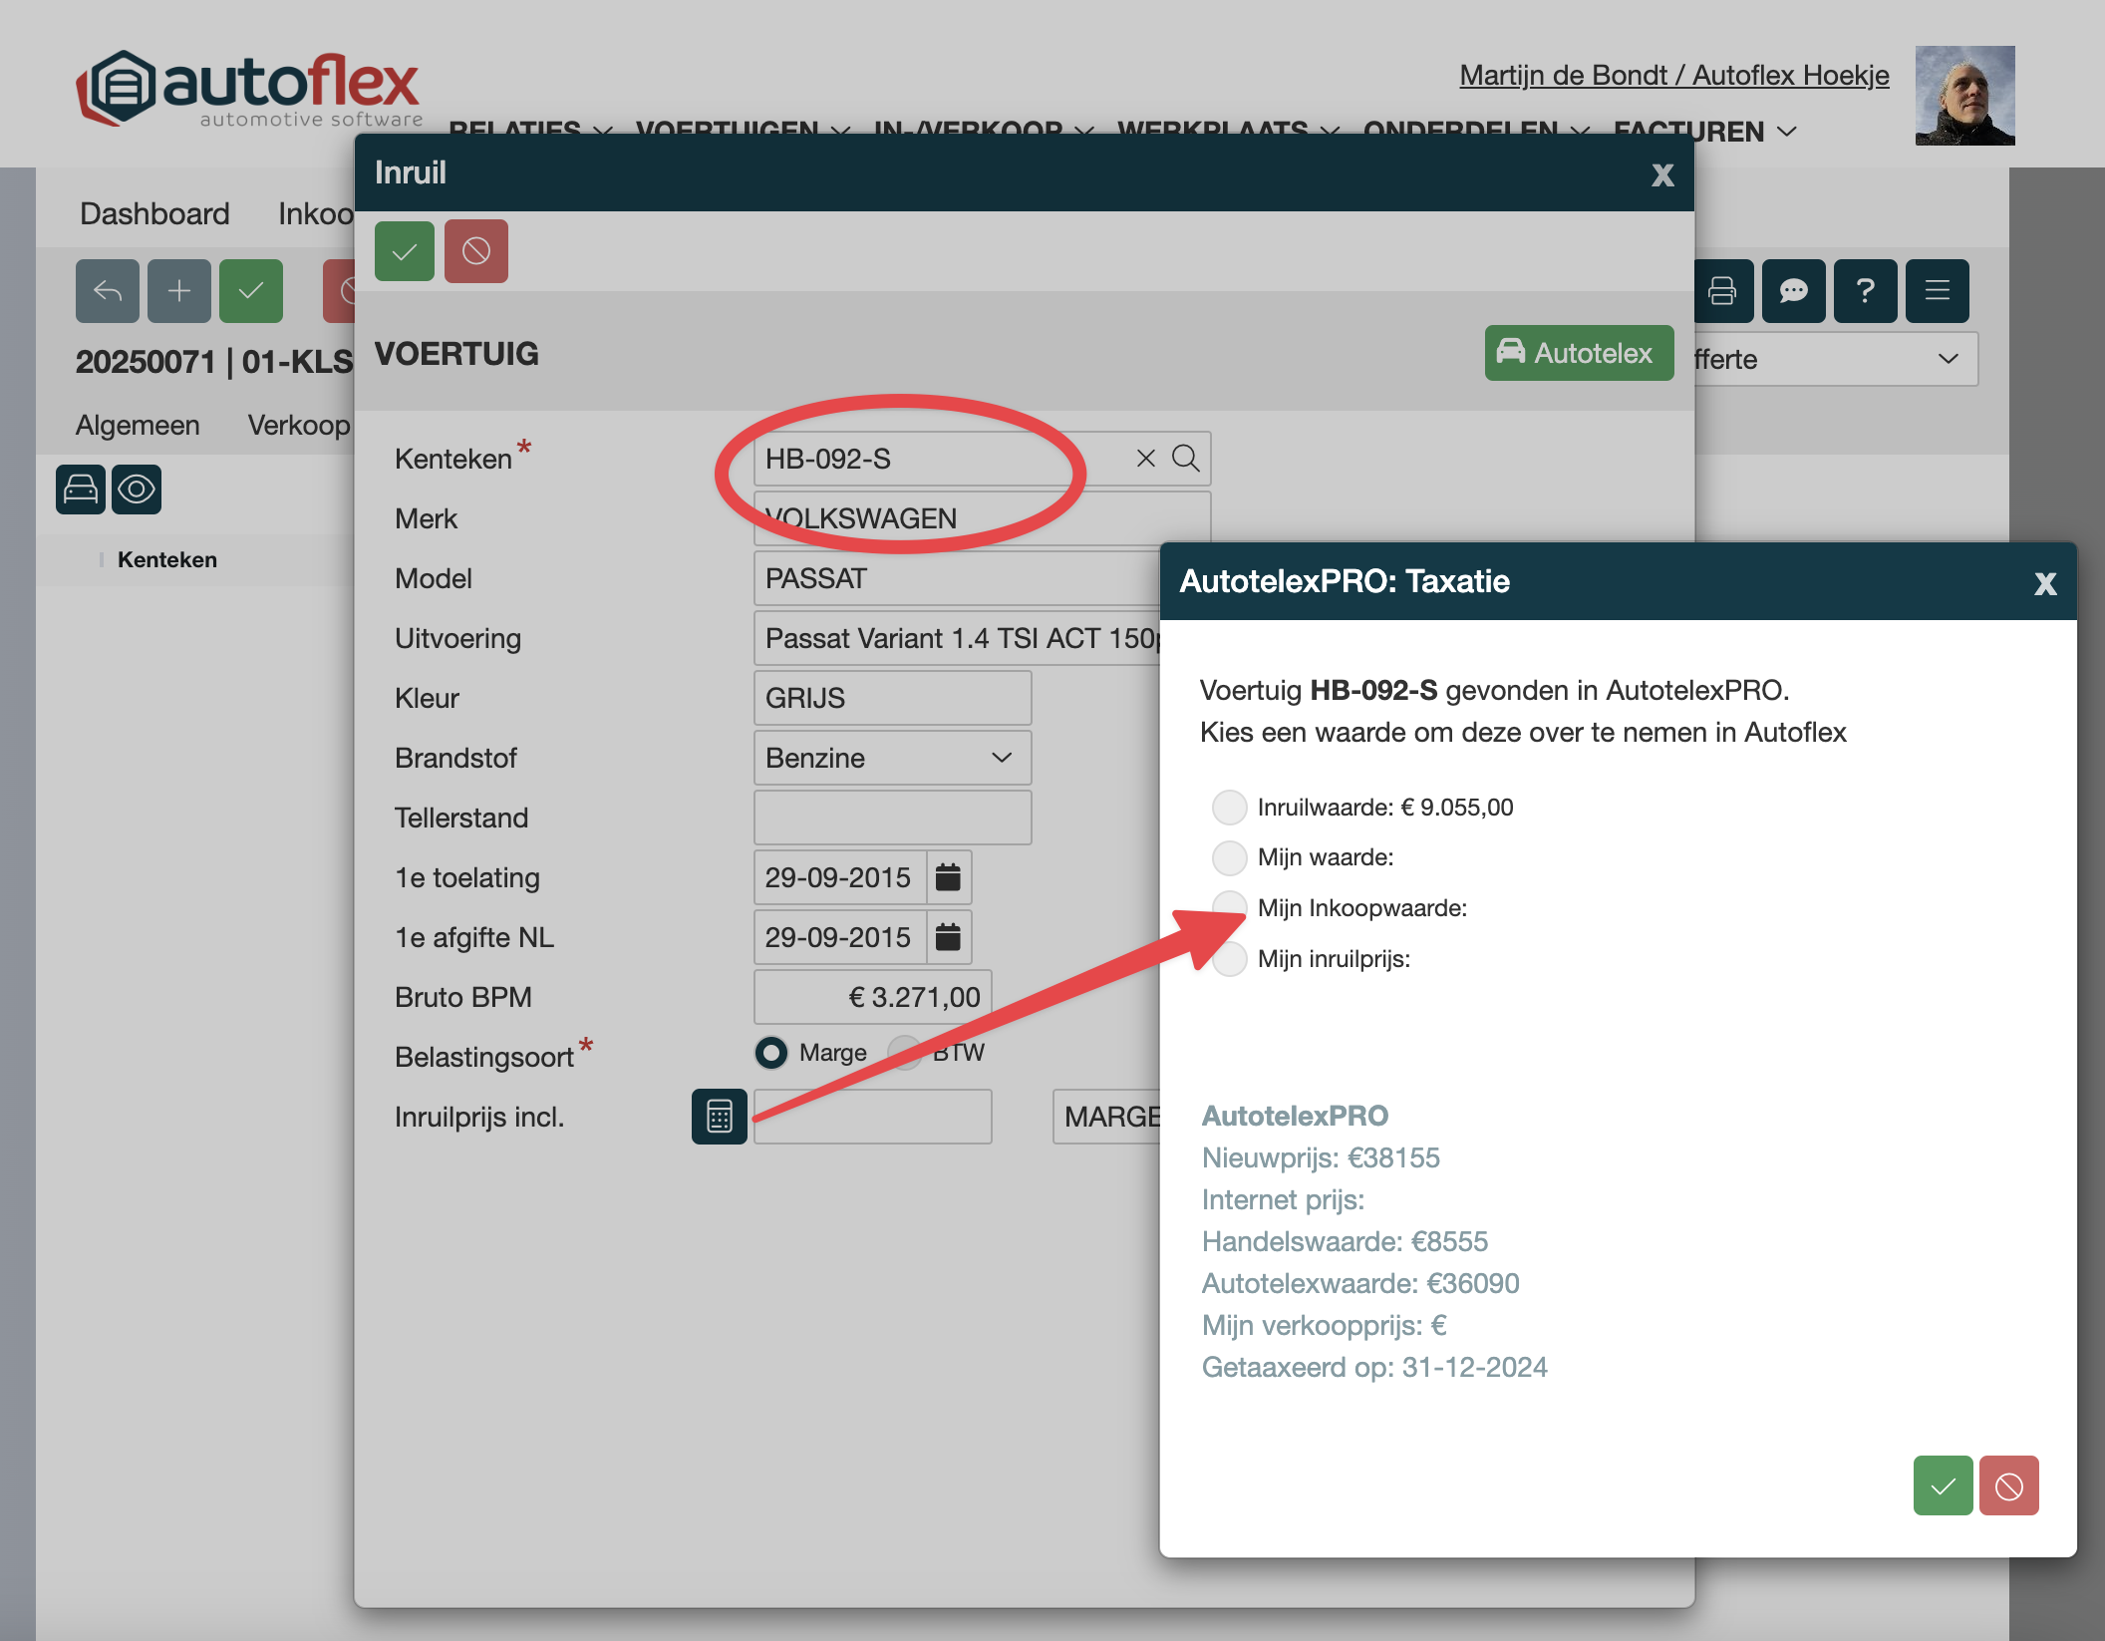Viewport: 2105px width, 1641px height.
Task: Clear the Kenteken field with X icon
Action: point(1145,458)
